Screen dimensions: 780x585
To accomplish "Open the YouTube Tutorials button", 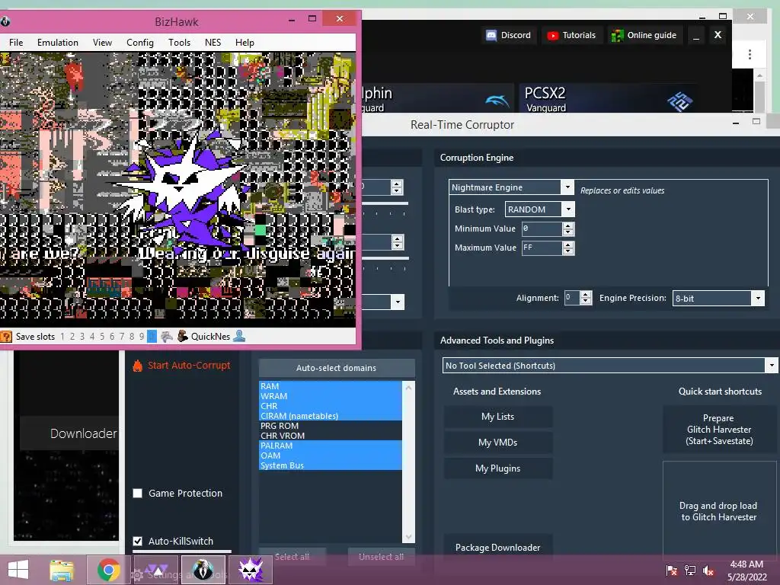I will (x=571, y=35).
